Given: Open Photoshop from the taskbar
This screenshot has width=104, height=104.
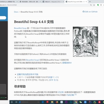Looking at the screenshot, I should 71,102.
